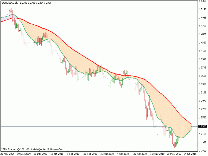Click price scale value 1.3165

203,92
